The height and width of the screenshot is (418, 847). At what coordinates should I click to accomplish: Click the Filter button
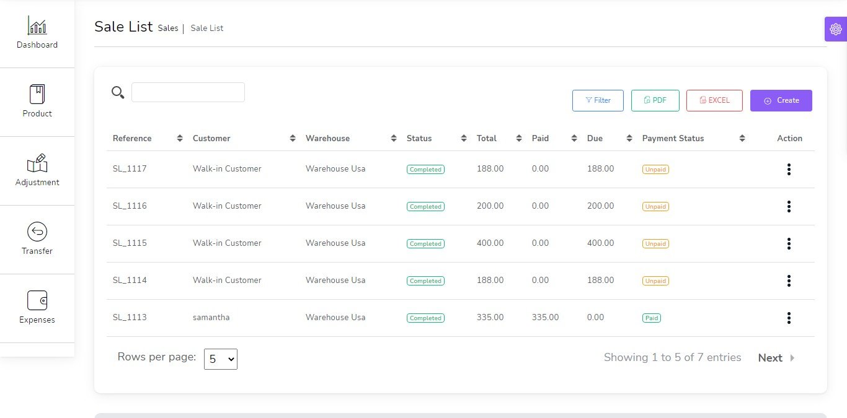(x=598, y=100)
